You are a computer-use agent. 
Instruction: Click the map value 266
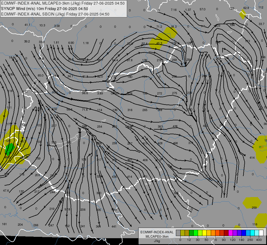[36, 225]
